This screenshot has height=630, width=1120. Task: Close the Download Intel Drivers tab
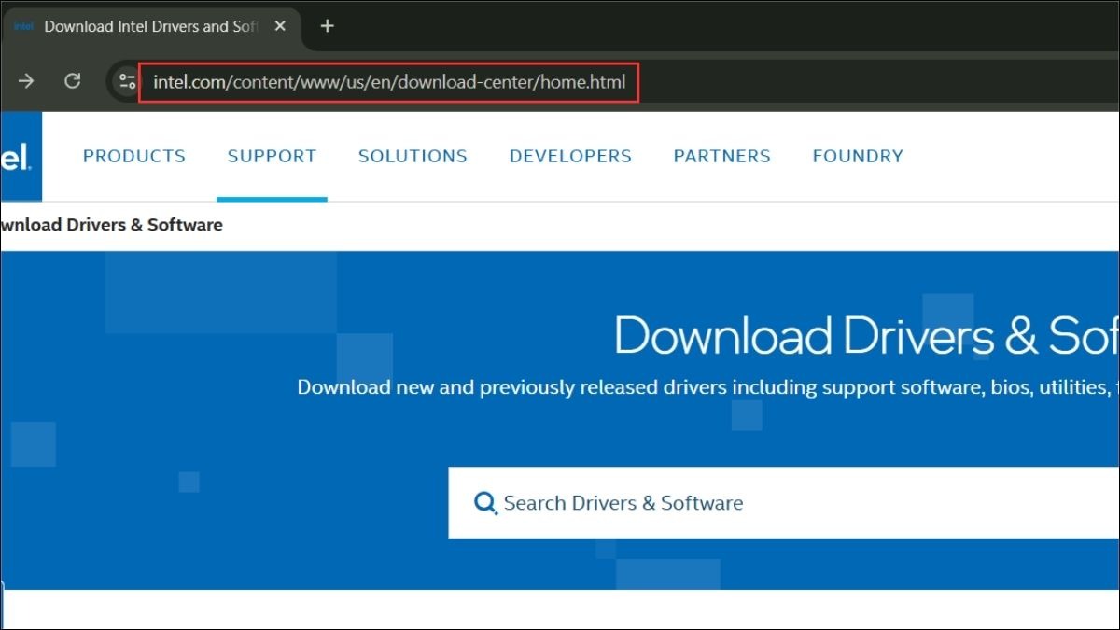click(280, 26)
